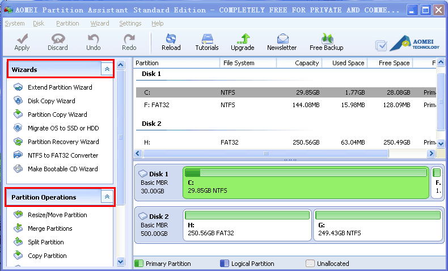Click the Undo arrow icon
This screenshot has width=448, height=271.
93,38
